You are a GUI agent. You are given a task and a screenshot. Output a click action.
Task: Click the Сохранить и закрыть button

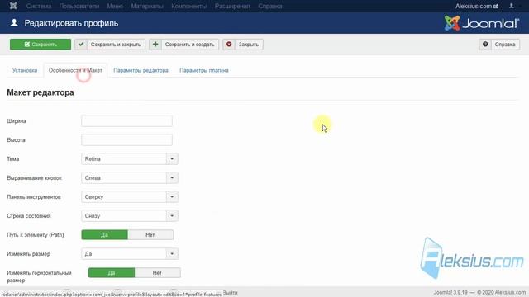pos(110,44)
